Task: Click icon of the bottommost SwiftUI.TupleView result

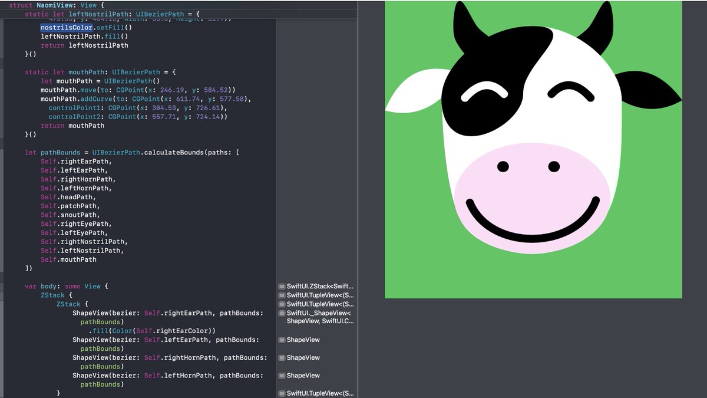Action: coord(282,393)
